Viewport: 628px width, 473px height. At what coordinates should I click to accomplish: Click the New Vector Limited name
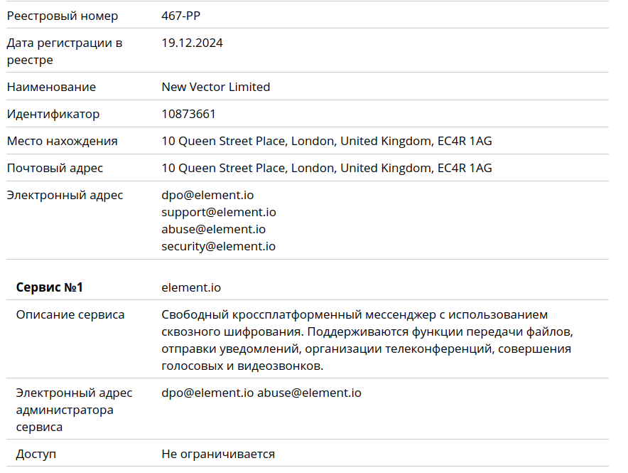coord(216,87)
